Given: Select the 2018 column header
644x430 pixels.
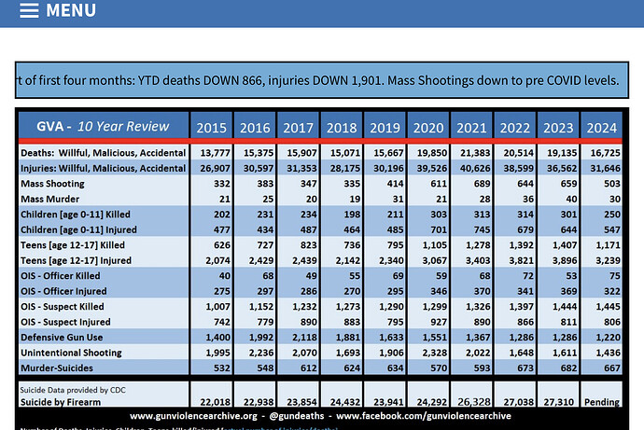Looking at the screenshot, I should click(x=342, y=128).
